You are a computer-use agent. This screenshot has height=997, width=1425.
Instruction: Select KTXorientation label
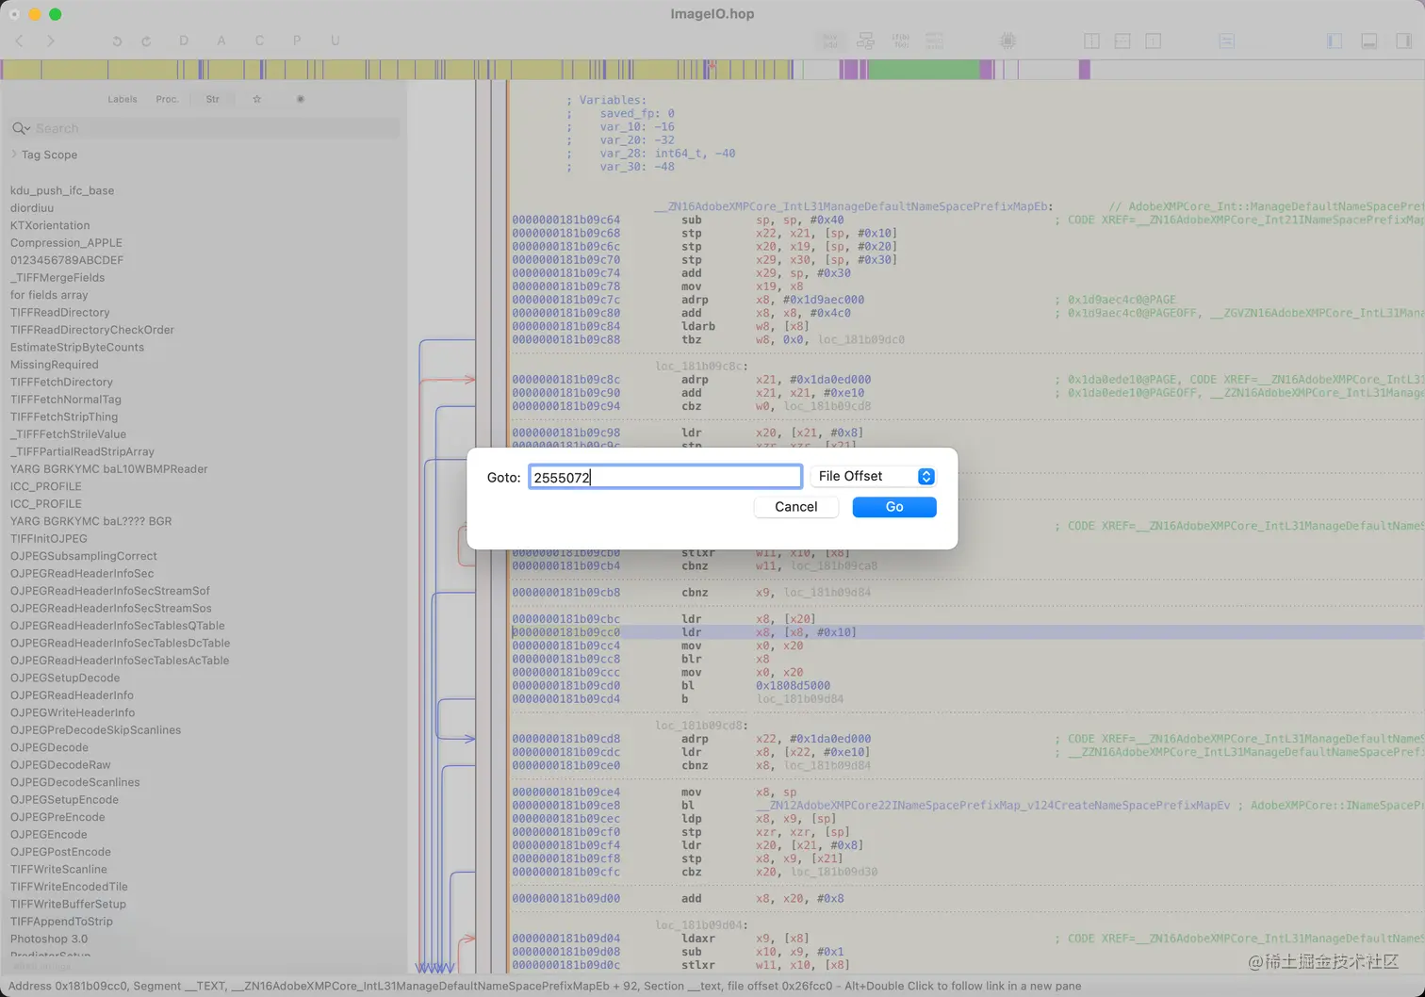point(50,225)
